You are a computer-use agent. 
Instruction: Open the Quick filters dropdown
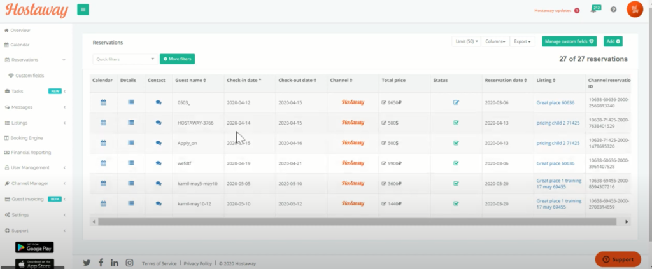pos(124,59)
